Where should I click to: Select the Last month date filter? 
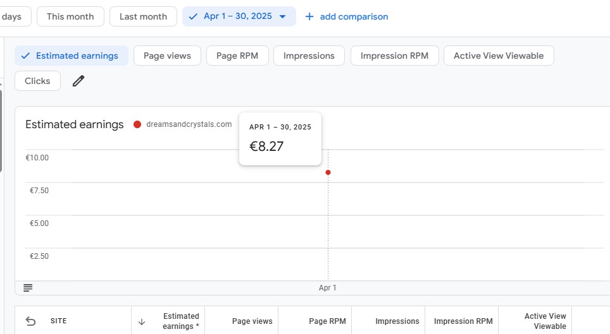click(143, 16)
